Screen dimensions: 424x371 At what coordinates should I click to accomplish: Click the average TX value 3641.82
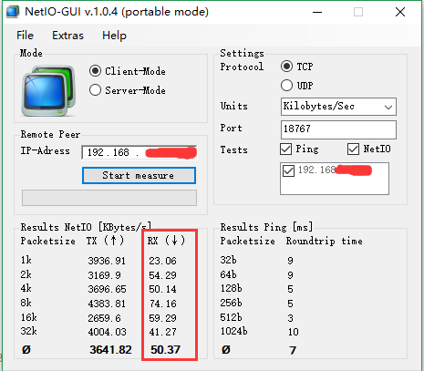[x=110, y=350]
